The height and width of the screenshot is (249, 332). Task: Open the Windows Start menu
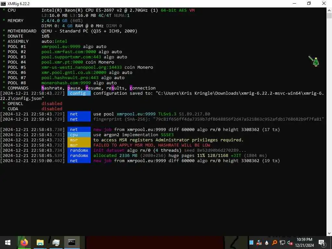tap(8, 243)
